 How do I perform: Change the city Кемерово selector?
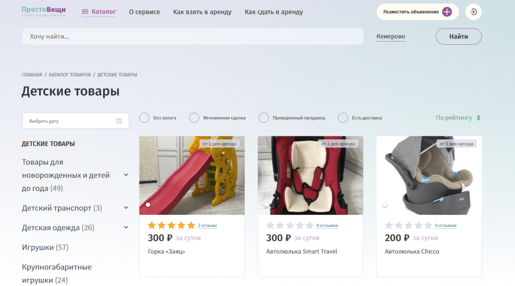[390, 37]
